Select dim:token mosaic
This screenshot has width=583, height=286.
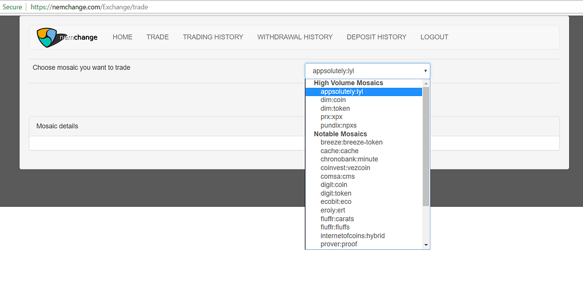364,108
